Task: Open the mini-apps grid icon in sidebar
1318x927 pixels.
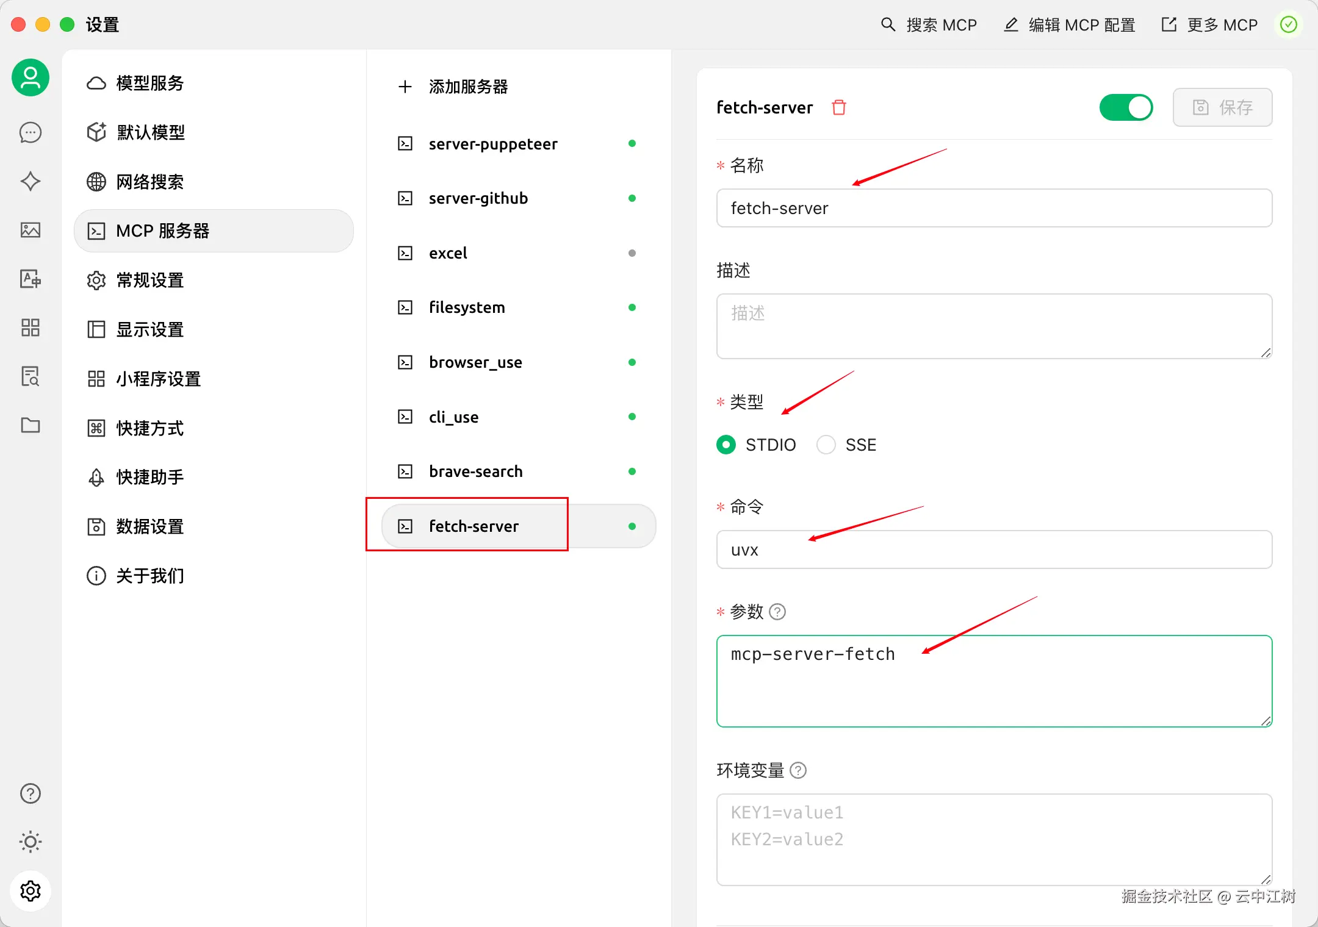Action: 31,327
